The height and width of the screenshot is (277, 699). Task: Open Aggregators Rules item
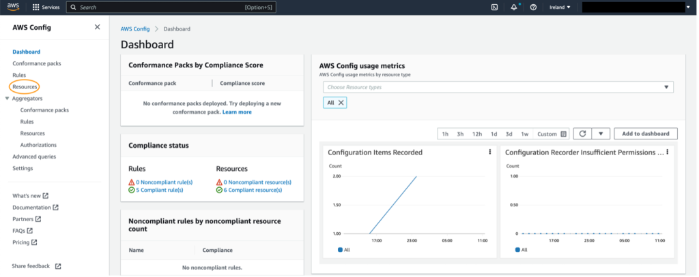point(27,121)
